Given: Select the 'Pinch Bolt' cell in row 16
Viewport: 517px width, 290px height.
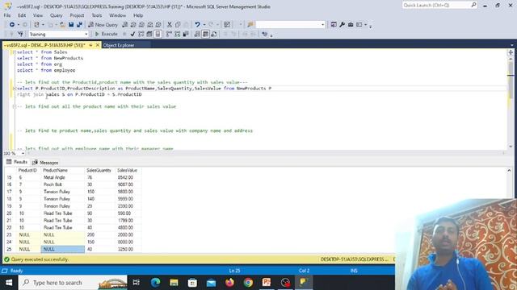Looking at the screenshot, I should (x=63, y=184).
